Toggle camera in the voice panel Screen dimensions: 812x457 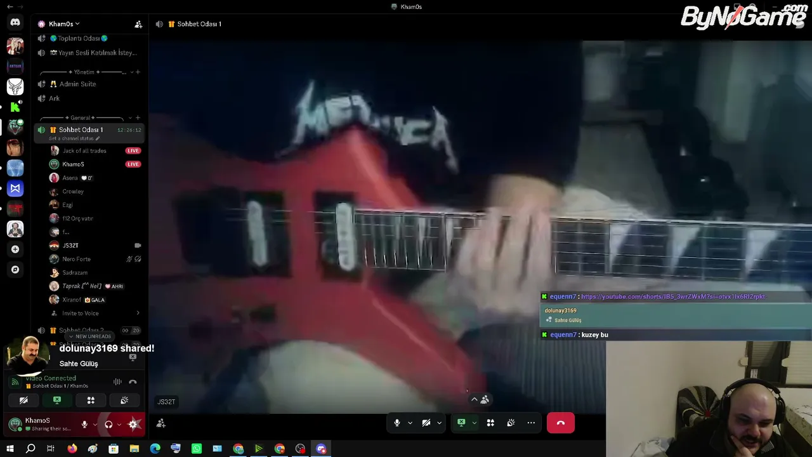click(x=23, y=401)
